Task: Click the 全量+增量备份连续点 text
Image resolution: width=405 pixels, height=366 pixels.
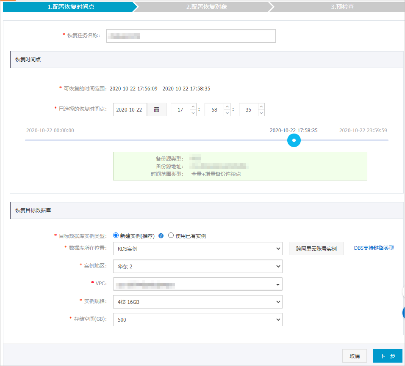Action: coord(216,174)
